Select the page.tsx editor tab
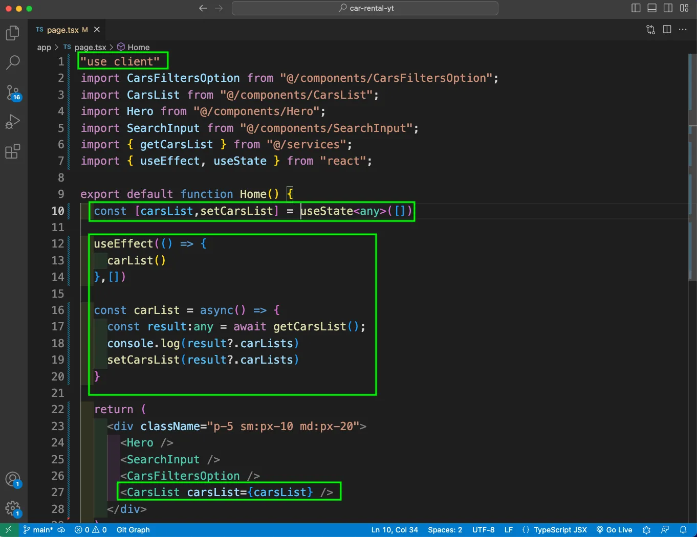The image size is (697, 537). coord(67,30)
